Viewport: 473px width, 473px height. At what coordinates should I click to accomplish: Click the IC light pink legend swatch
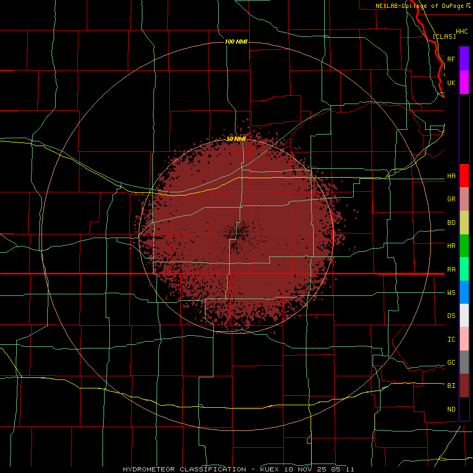464,339
